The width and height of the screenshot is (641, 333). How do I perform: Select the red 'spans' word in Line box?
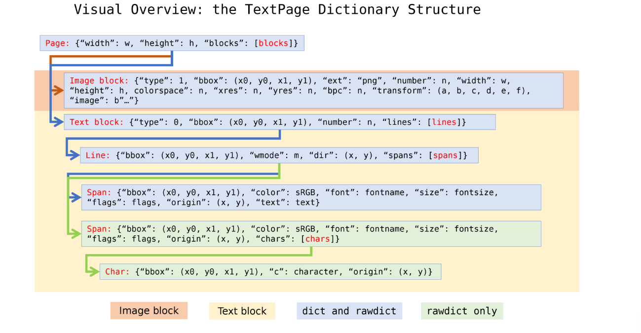[446, 155]
